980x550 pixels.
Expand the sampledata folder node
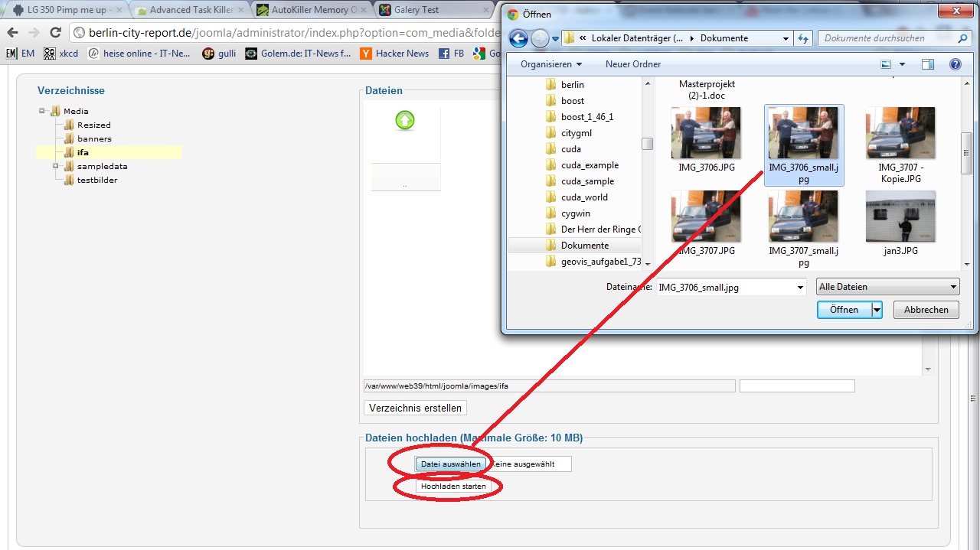coord(56,166)
